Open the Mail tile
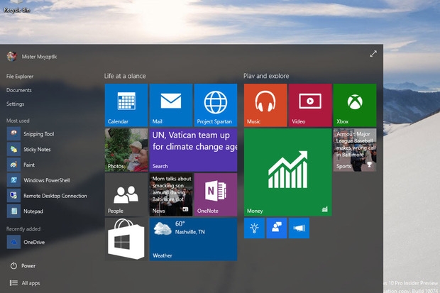The height and width of the screenshot is (293, 440). point(171,105)
